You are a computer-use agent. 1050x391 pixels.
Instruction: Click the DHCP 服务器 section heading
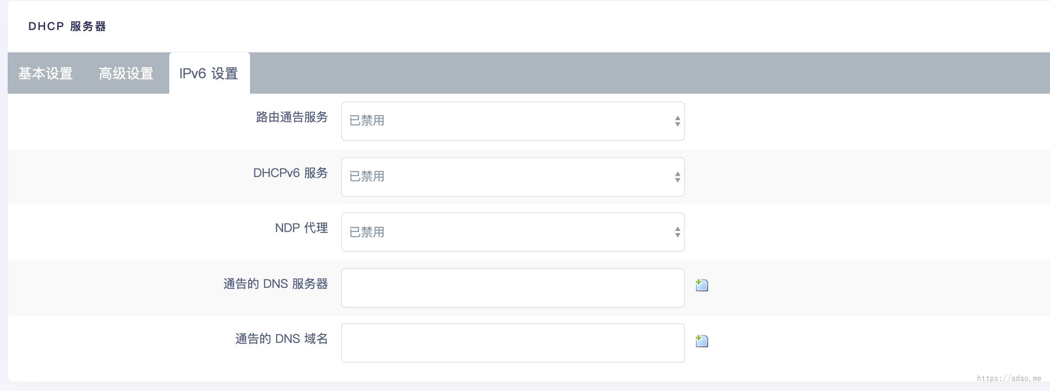(x=67, y=26)
